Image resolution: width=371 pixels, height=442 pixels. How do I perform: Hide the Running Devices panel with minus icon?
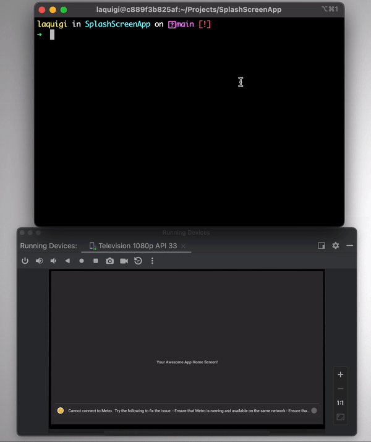point(350,246)
